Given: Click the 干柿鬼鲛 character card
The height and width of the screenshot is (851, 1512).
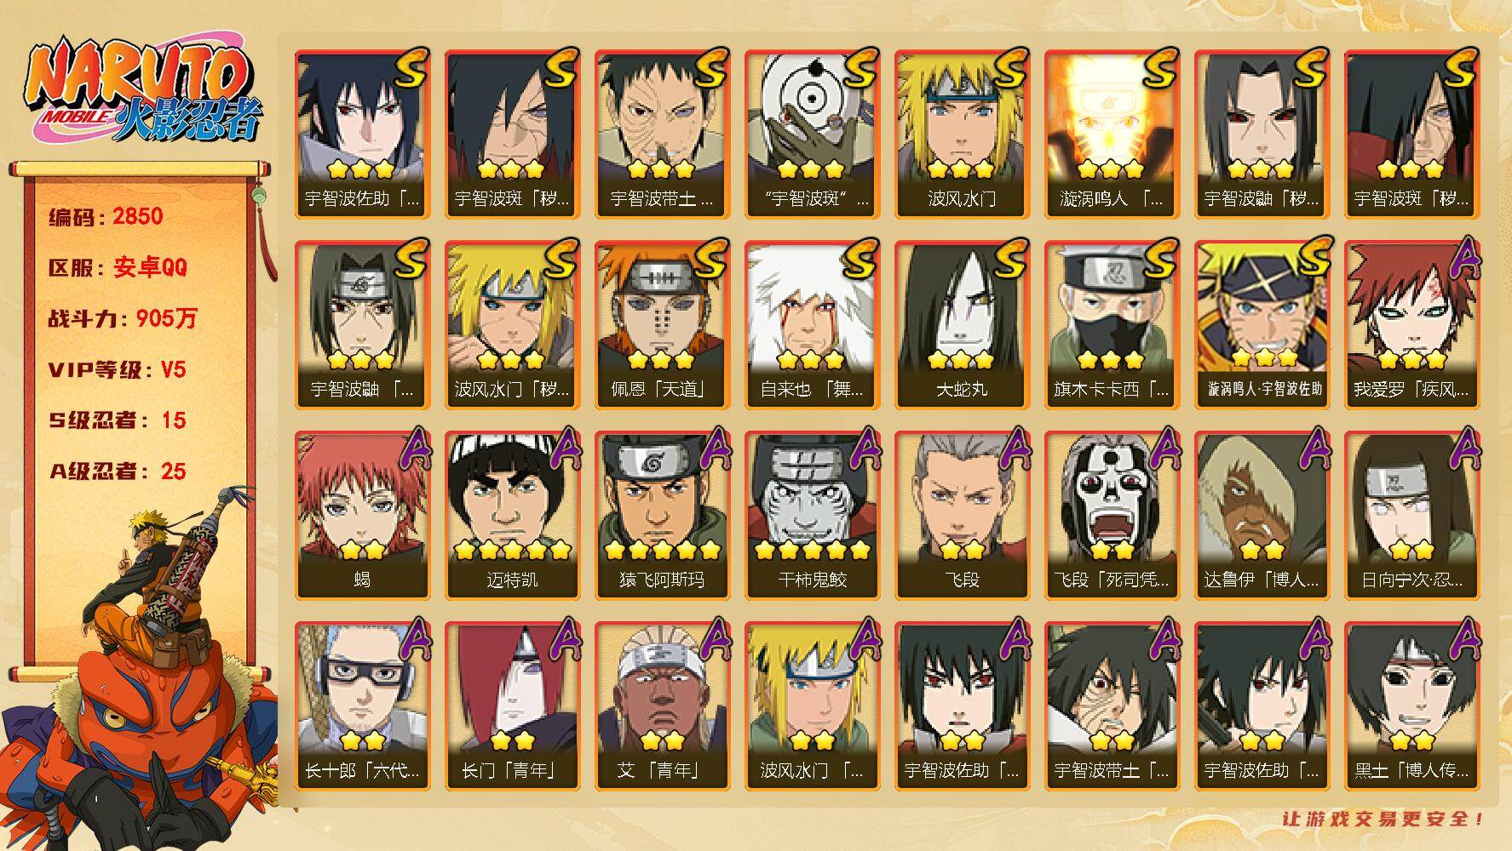Looking at the screenshot, I should click(x=812, y=516).
